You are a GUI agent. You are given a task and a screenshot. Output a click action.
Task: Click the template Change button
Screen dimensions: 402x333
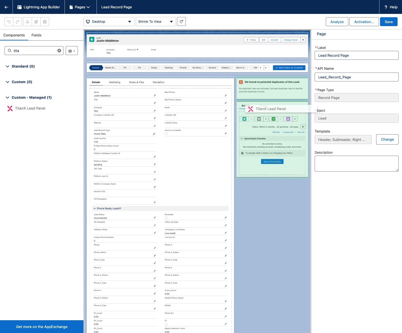point(387,139)
